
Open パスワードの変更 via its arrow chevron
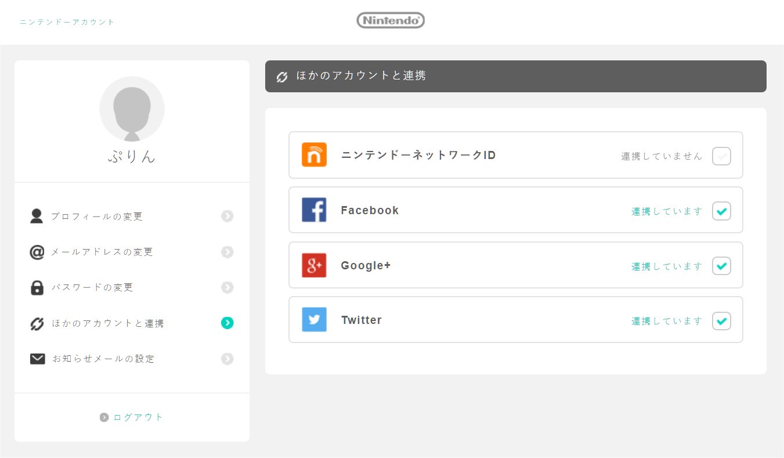[x=227, y=287]
